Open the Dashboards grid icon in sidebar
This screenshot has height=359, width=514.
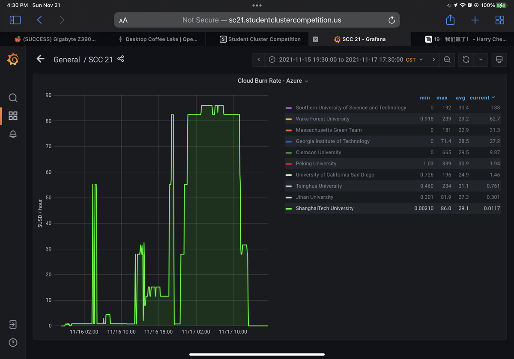click(13, 116)
